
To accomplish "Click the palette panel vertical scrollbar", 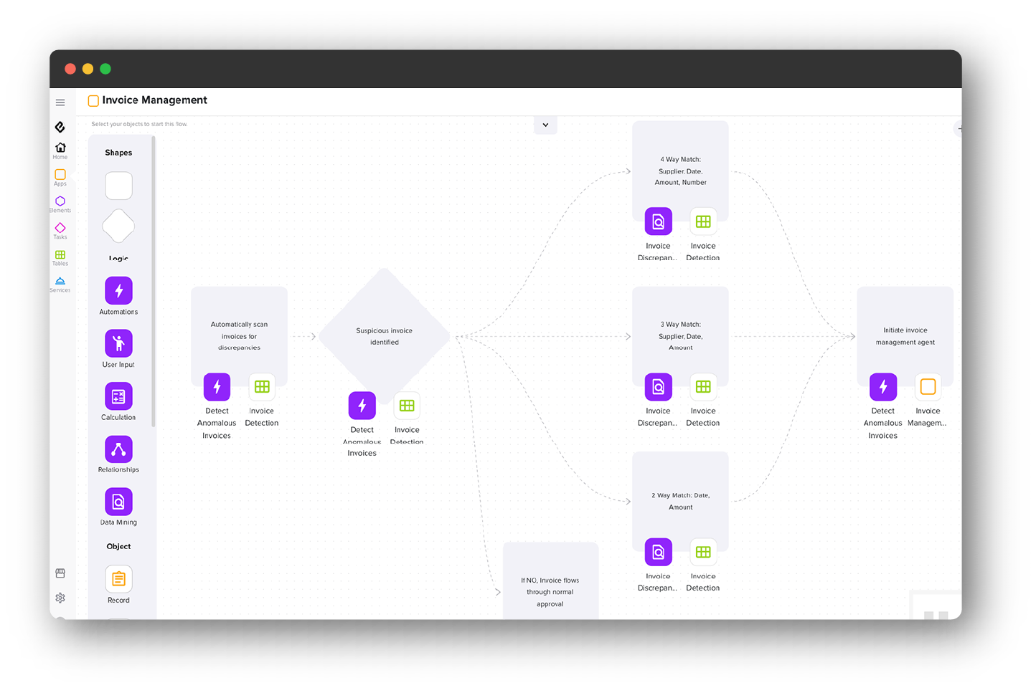I will pos(154,282).
